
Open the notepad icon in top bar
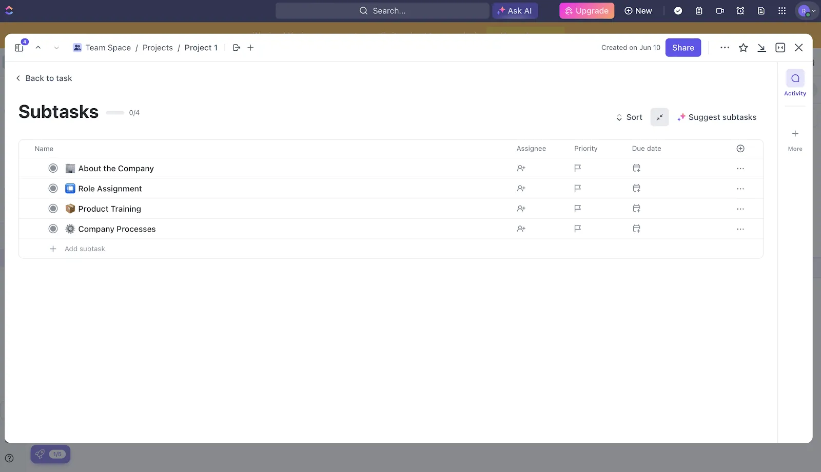click(699, 11)
